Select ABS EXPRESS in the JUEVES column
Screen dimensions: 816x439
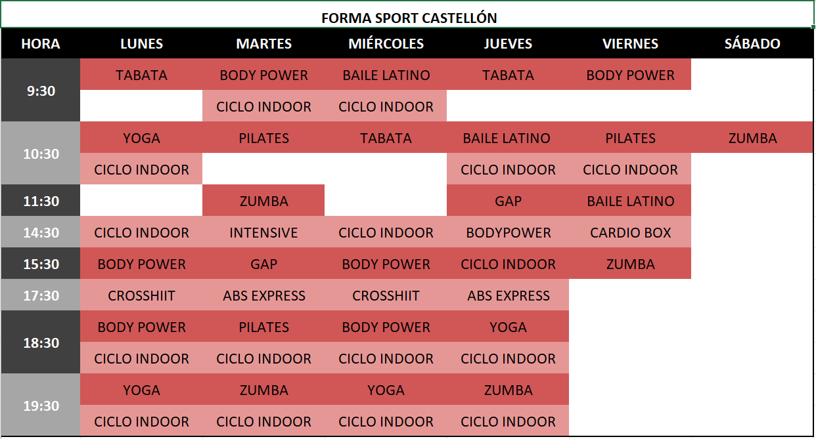(x=508, y=296)
